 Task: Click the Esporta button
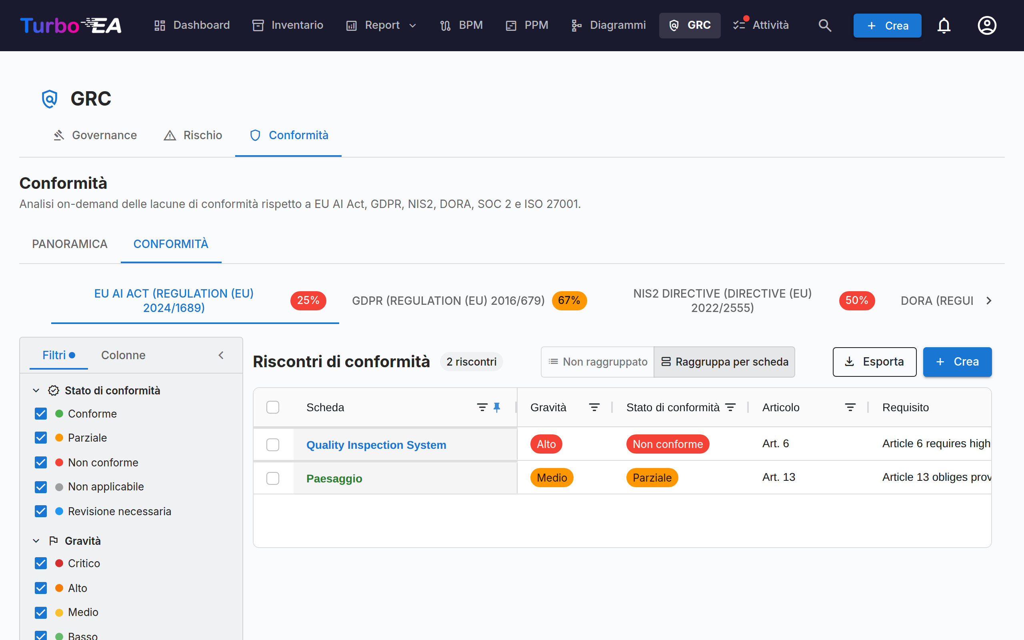[x=874, y=362]
